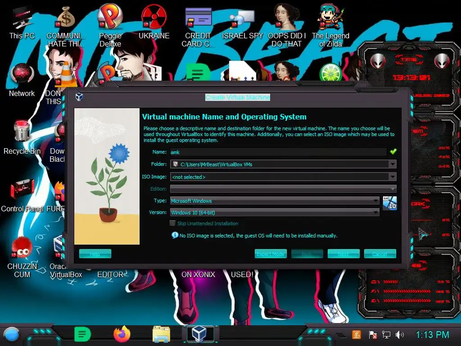Screen dimensions: 461x346
Task: Open the volume speaker tray icon
Action: pyautogui.click(x=400, y=335)
